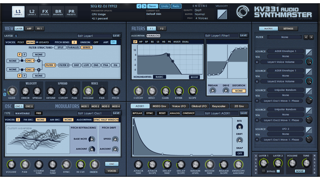The image size is (320, 180).
Task: Open the DISTORTION NONE dropdown
Action: point(239,91)
